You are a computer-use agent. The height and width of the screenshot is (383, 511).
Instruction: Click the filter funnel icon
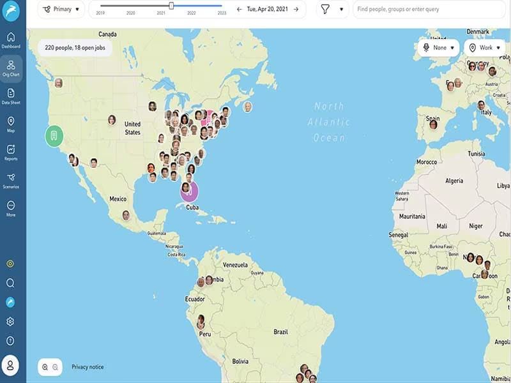(325, 9)
